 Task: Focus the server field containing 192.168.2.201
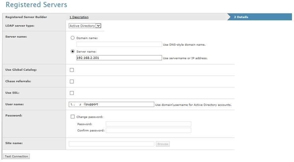tap(119, 58)
